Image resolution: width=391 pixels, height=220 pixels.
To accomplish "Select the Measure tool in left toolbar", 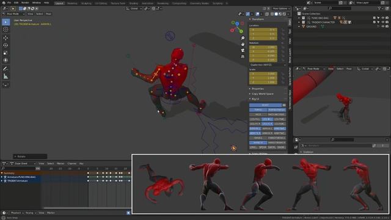I will [5, 76].
